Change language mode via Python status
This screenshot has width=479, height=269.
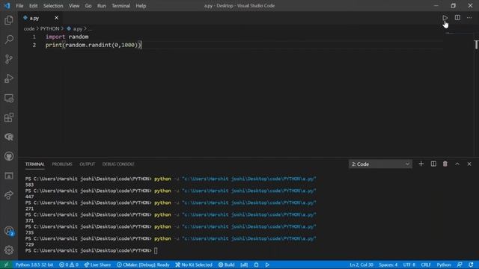pos(444,265)
